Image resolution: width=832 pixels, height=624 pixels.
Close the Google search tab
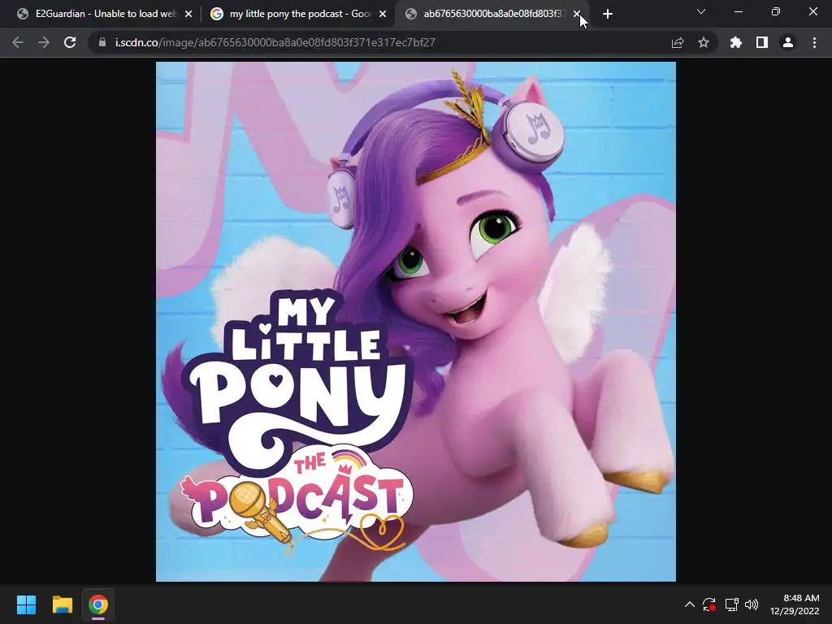coord(383,15)
